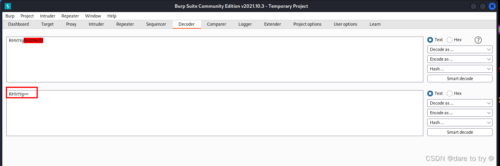Switch to the Logger tab

[x=245, y=24]
